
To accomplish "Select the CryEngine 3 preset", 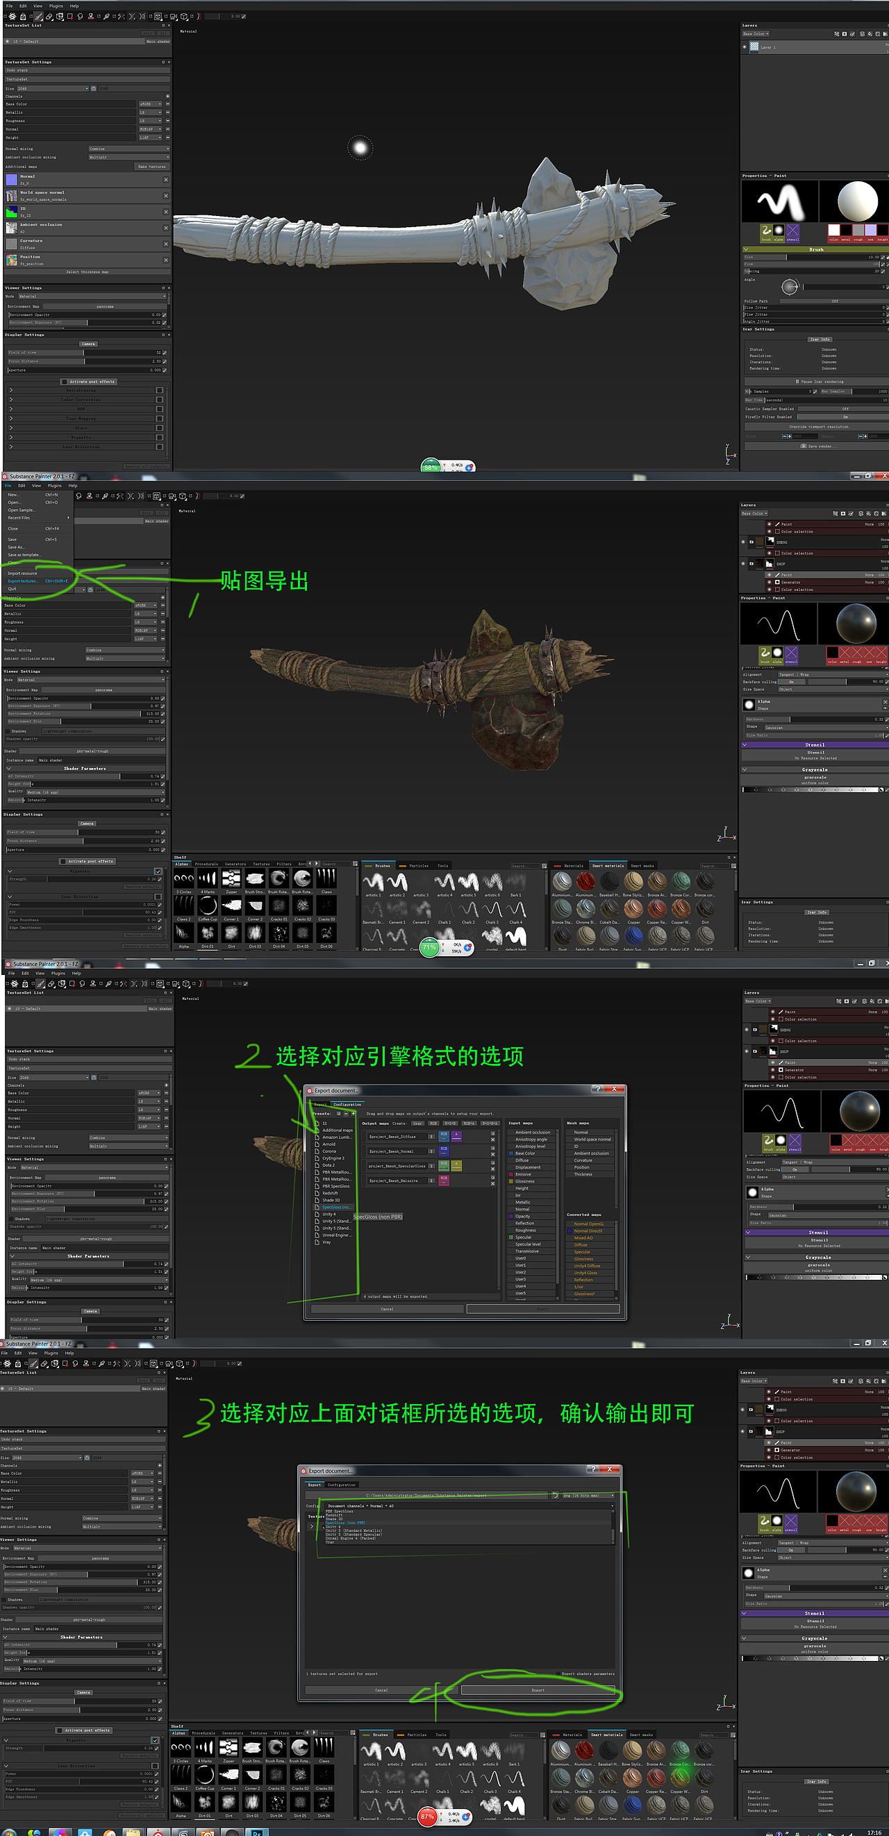I will 333,1158.
